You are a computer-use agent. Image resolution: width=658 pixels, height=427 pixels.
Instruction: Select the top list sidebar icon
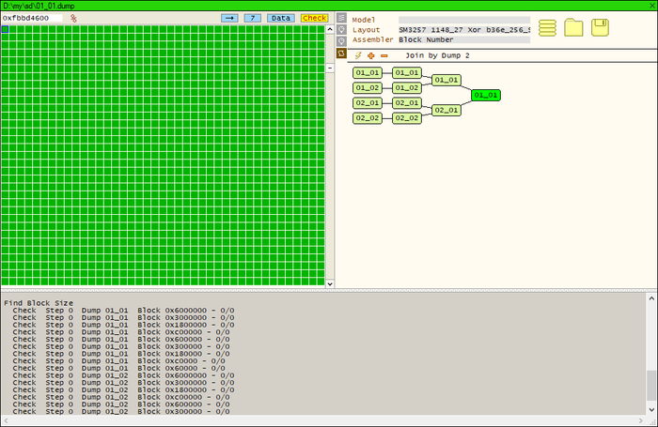click(341, 18)
